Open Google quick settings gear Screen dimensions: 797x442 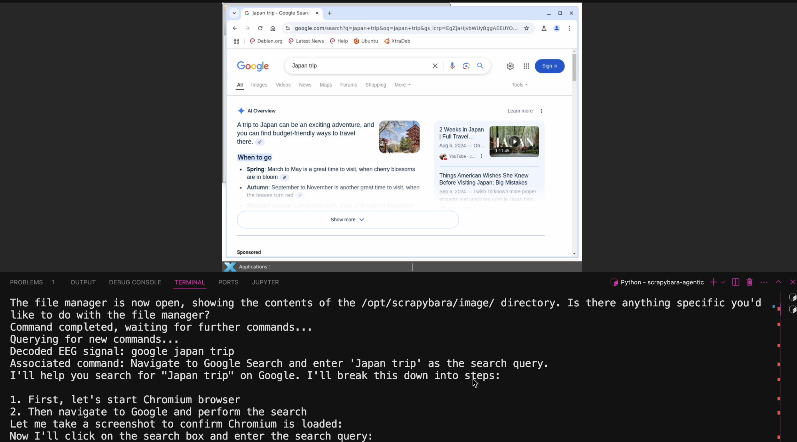pos(510,66)
